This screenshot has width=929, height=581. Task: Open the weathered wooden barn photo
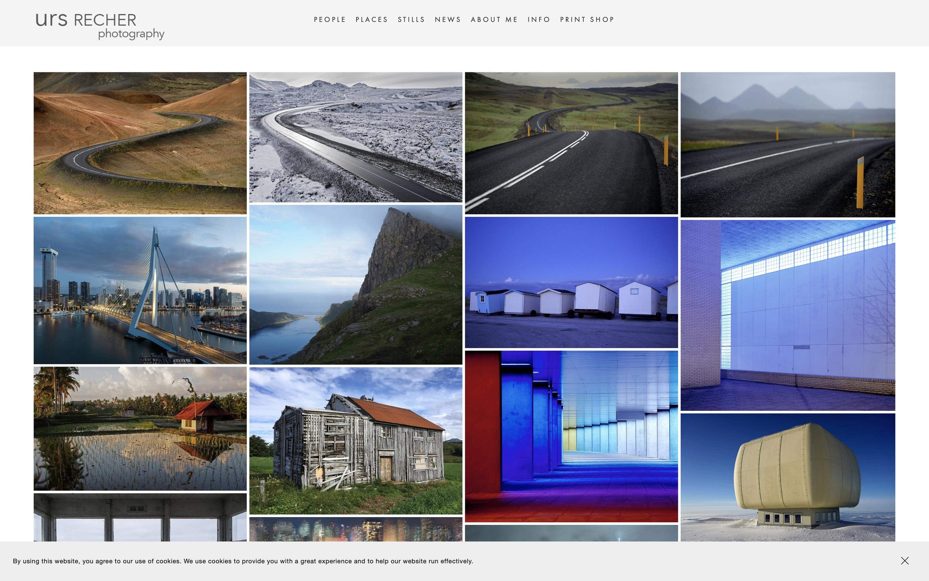point(356,440)
